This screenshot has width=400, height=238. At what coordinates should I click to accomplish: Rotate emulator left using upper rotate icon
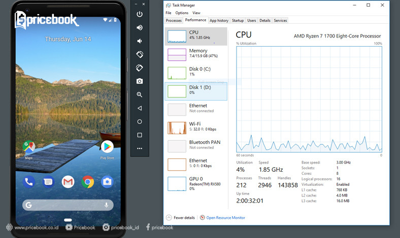point(140,54)
